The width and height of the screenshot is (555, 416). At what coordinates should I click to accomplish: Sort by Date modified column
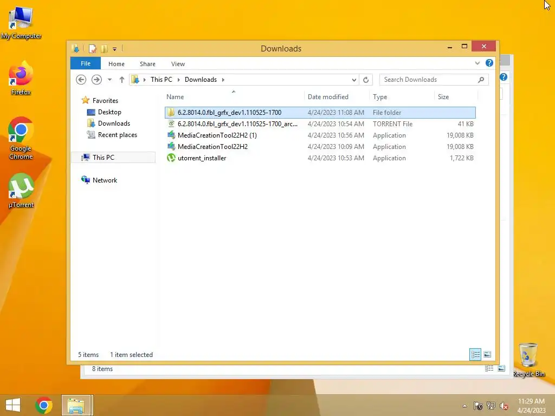click(x=336, y=96)
